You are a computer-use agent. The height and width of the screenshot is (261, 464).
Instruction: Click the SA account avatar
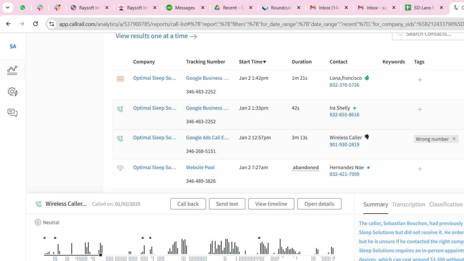(13, 47)
